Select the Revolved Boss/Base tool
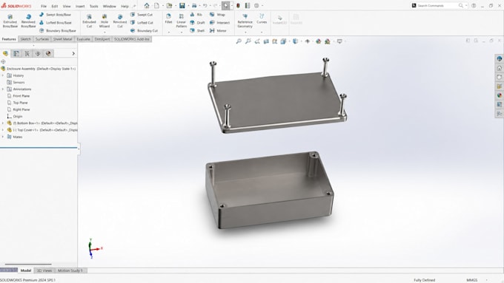Image resolution: width=504 pixels, height=283 pixels. 28,21
